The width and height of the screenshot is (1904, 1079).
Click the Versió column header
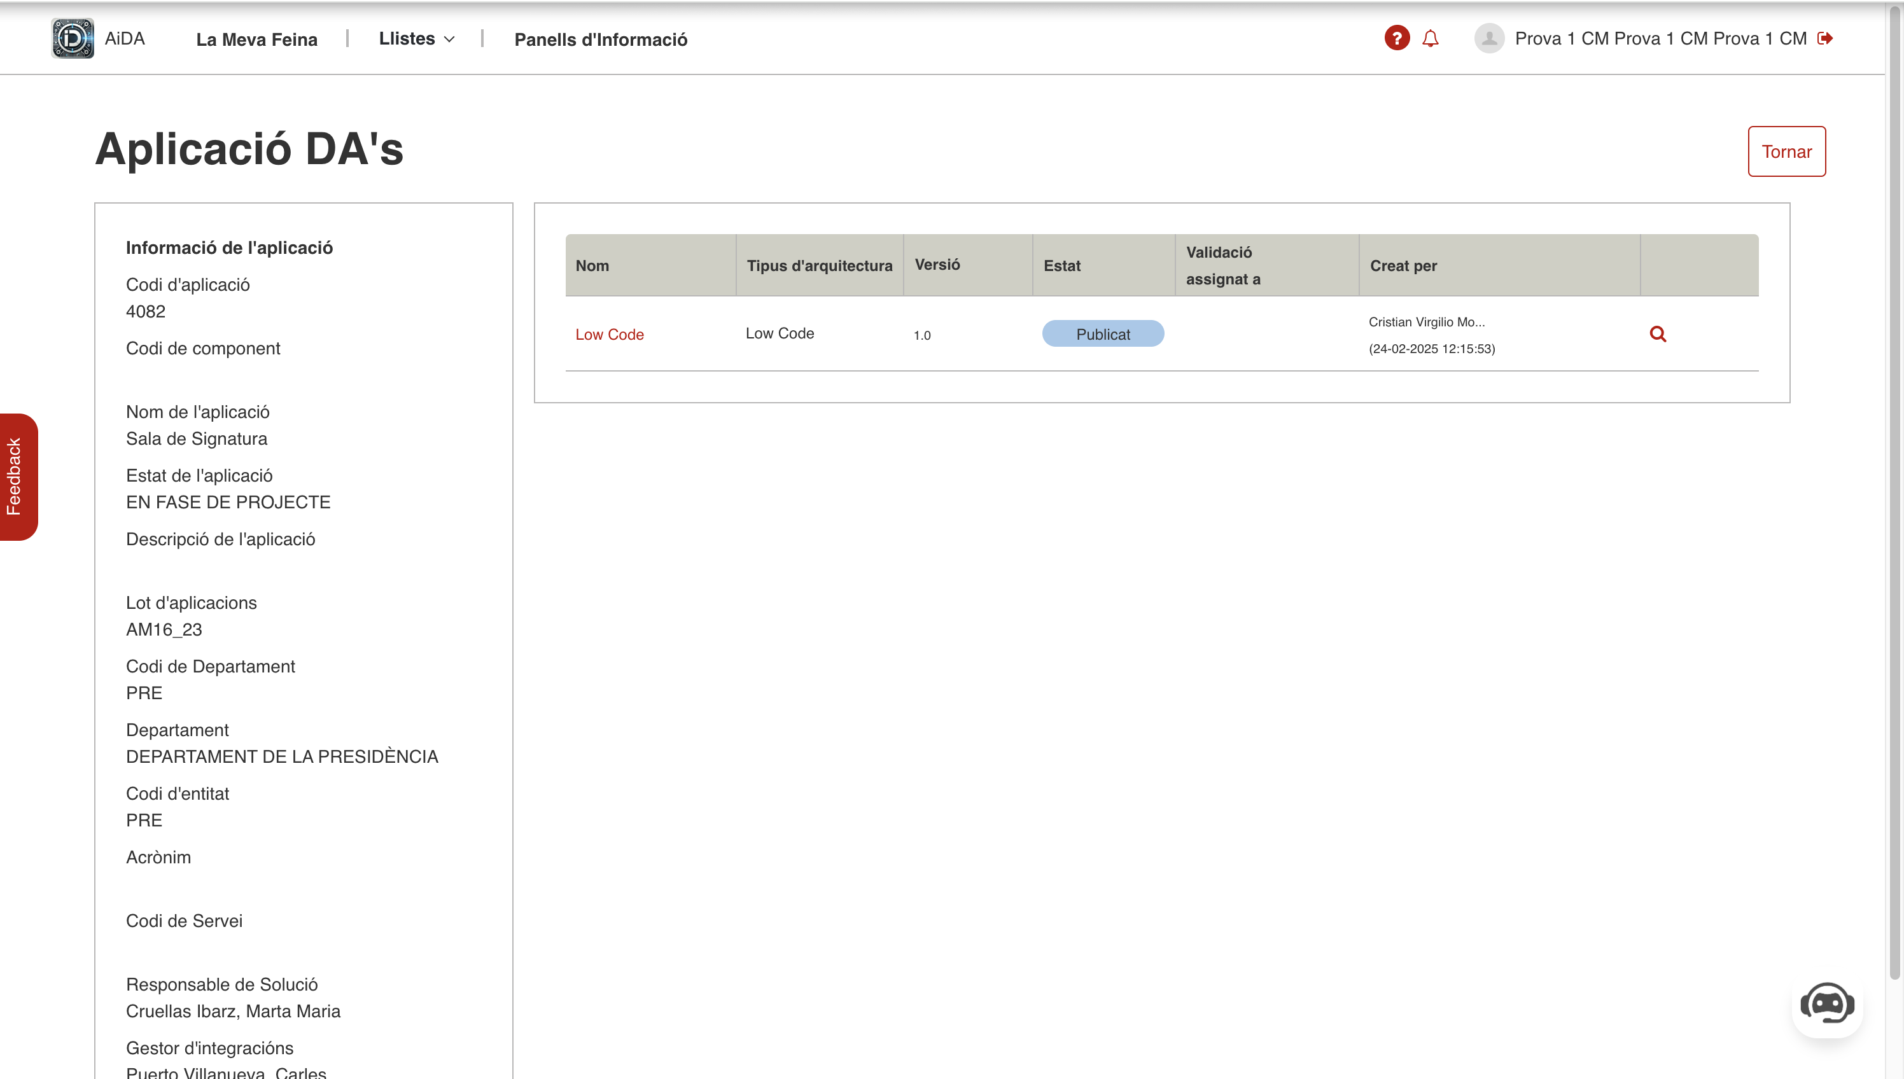[x=937, y=265]
